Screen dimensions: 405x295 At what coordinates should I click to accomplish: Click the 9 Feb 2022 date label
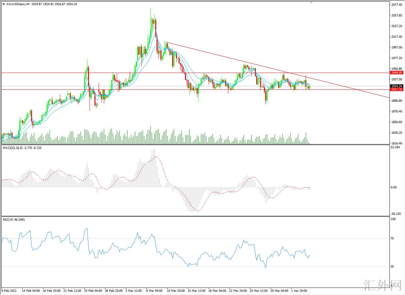point(9,291)
